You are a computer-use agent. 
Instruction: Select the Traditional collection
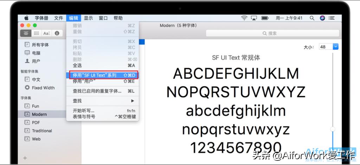tap(42, 131)
